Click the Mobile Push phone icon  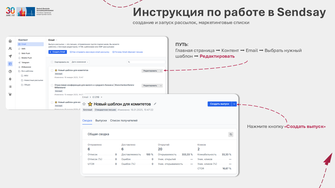tap(19, 58)
